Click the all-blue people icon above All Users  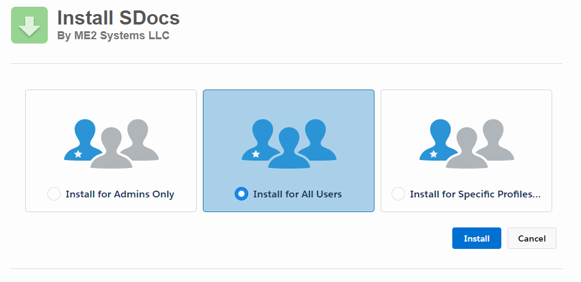click(289, 144)
